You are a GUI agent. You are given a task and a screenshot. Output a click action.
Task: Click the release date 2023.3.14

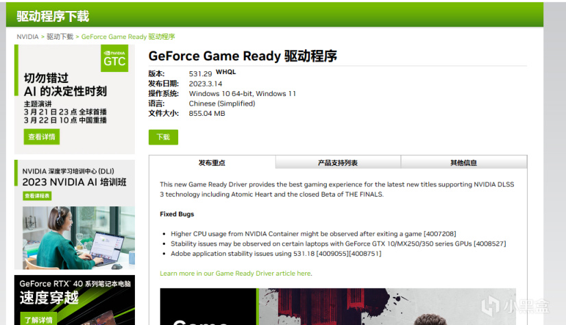click(206, 84)
